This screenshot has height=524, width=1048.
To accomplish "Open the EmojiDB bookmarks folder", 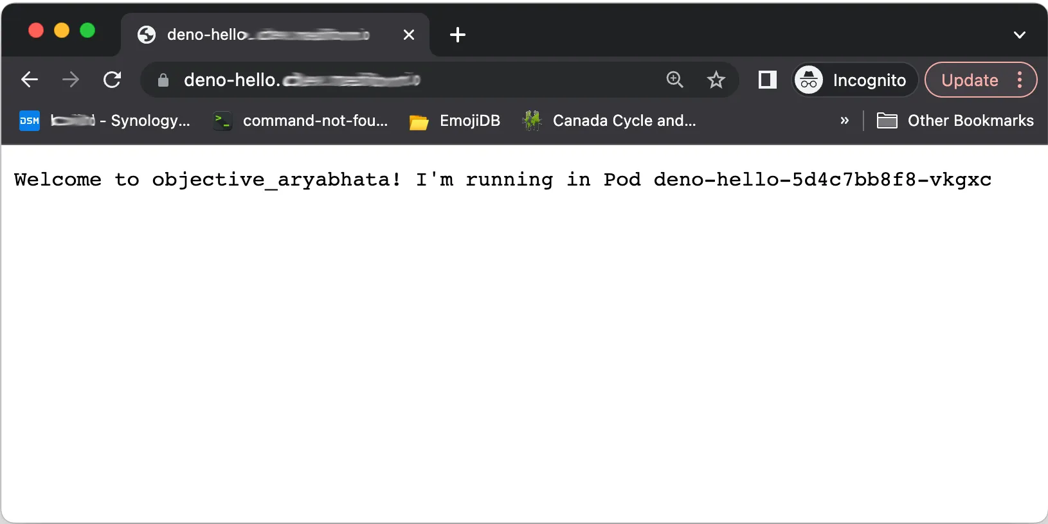I will pyautogui.click(x=455, y=121).
